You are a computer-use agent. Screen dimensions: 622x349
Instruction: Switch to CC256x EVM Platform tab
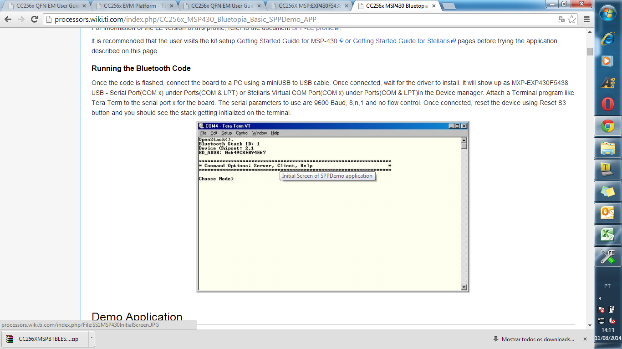click(135, 6)
